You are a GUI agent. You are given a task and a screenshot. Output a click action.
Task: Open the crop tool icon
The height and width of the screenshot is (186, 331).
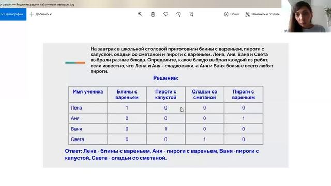(x=191, y=14)
